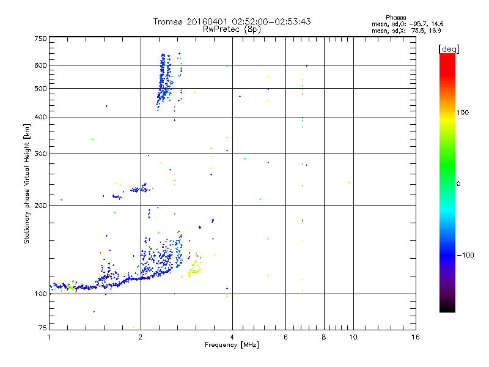489x367 pixels.
Task: Click the '[deg]' colorbar unit label
Action: [x=449, y=49]
